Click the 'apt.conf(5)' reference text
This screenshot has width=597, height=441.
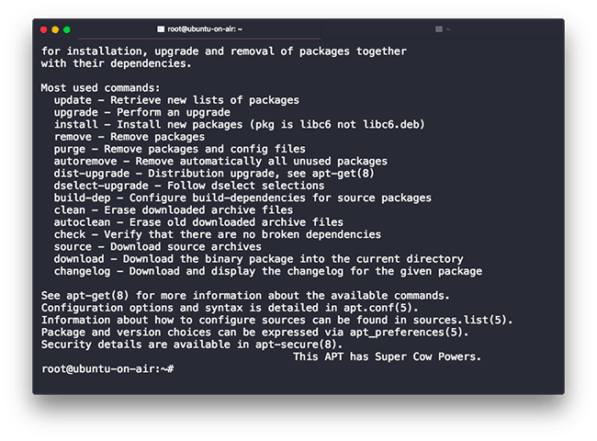coord(381,308)
